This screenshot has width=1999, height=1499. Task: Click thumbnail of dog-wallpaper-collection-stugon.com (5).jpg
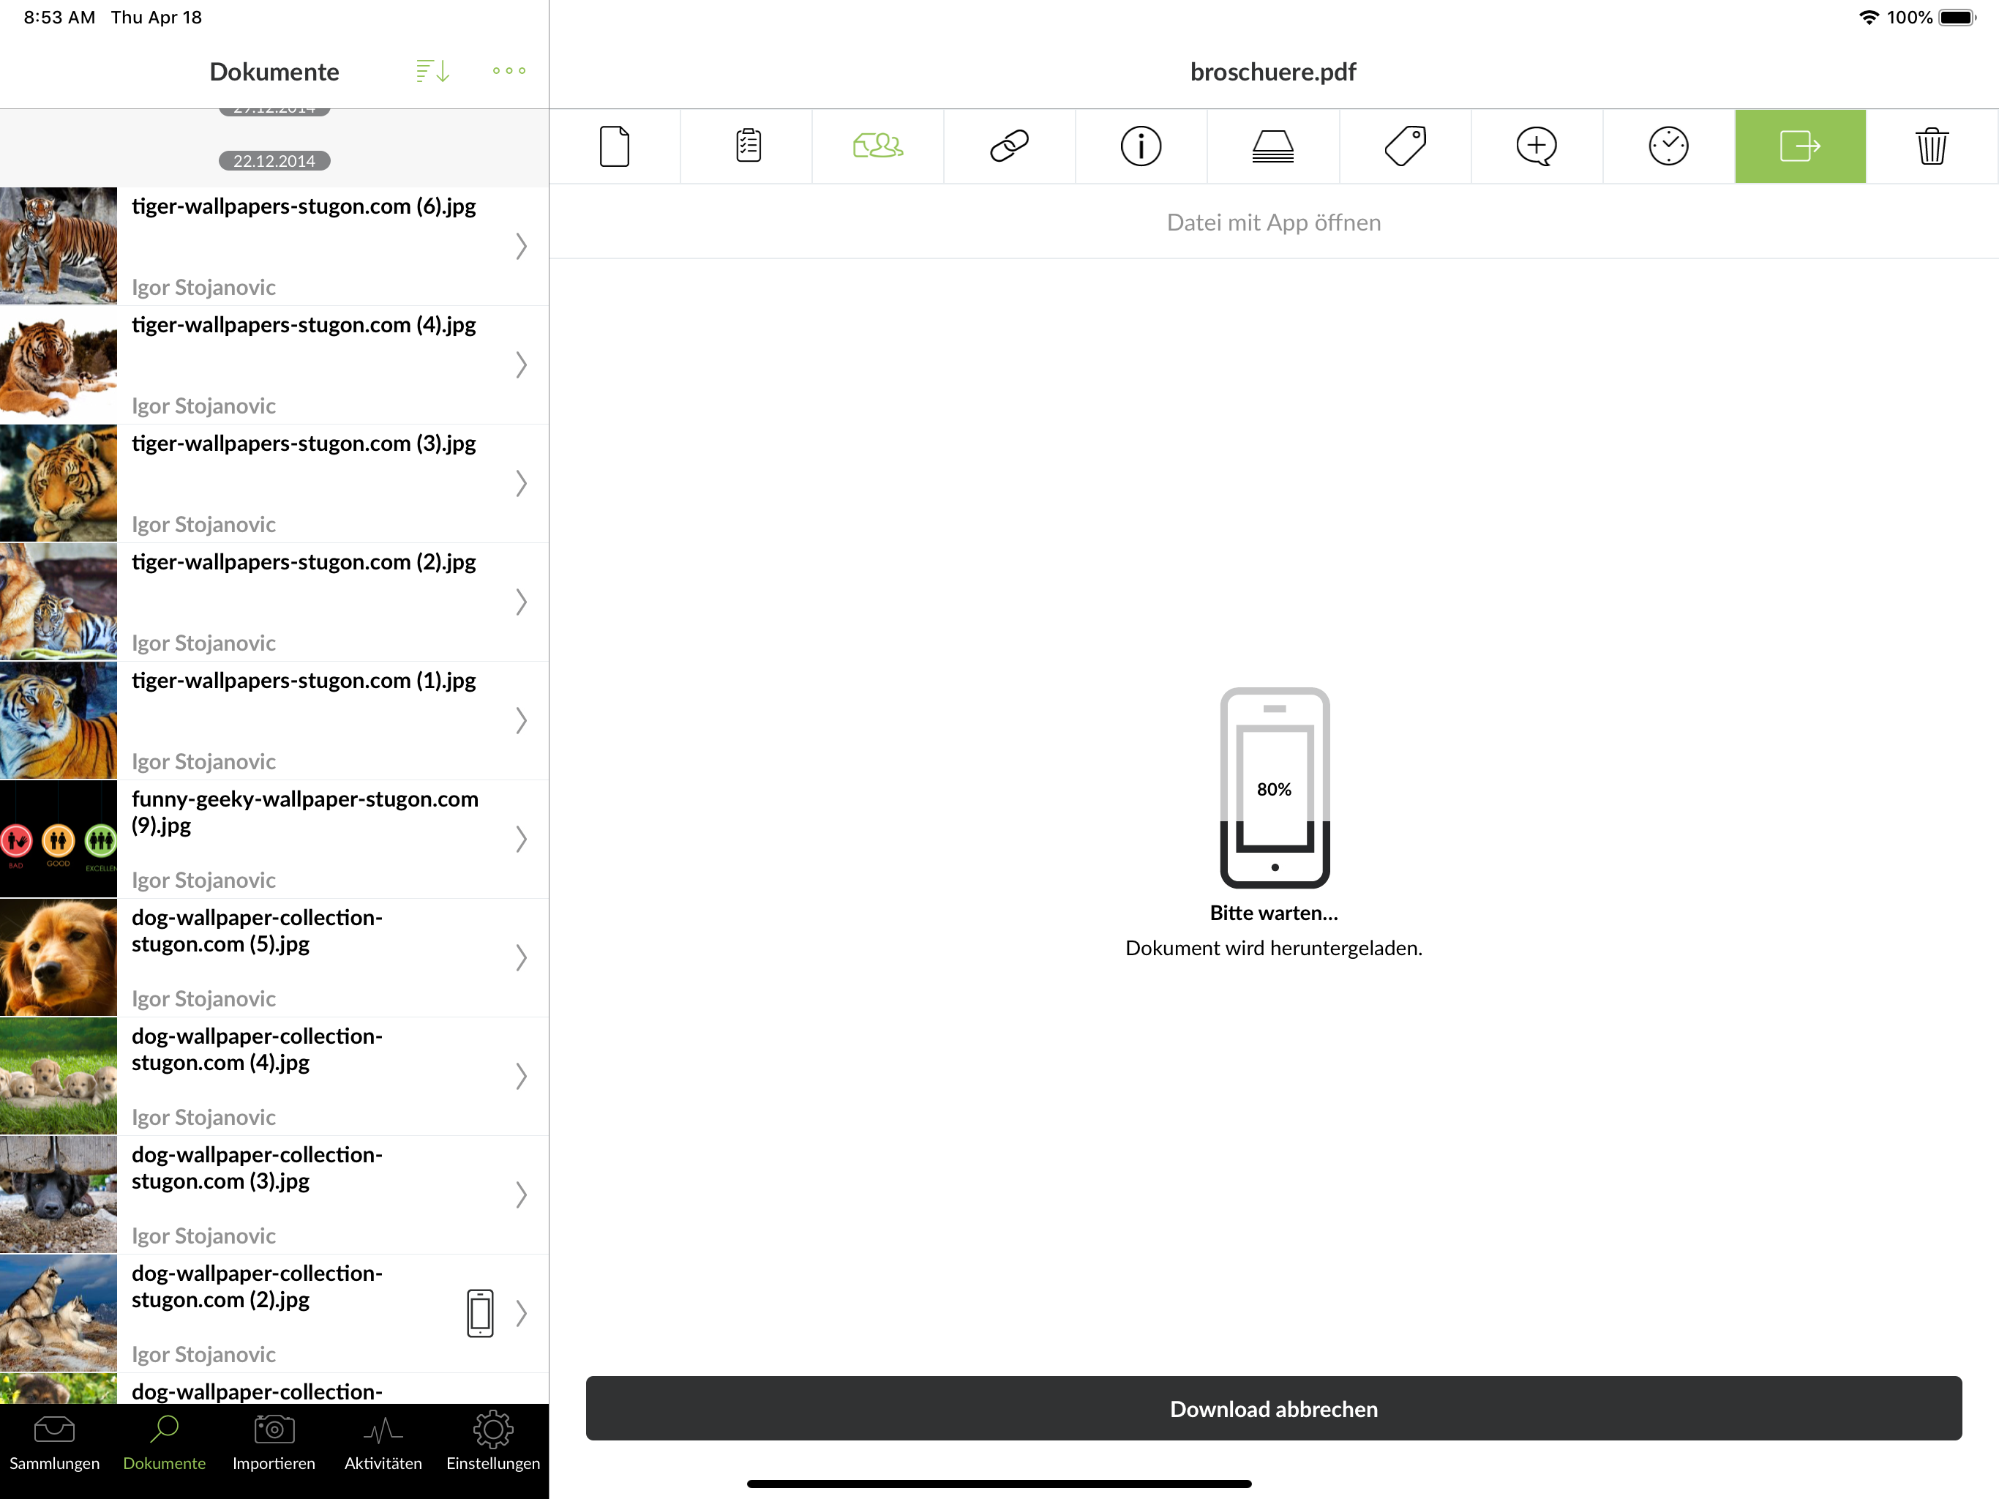pyautogui.click(x=59, y=957)
